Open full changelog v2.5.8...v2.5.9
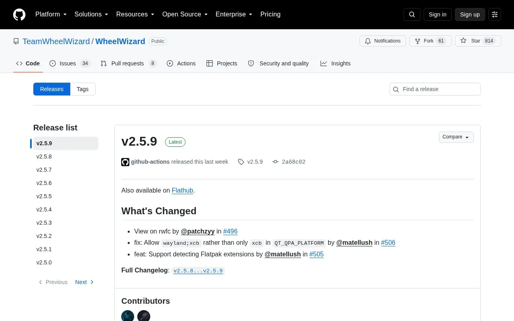The image size is (514, 321). pyautogui.click(x=198, y=271)
